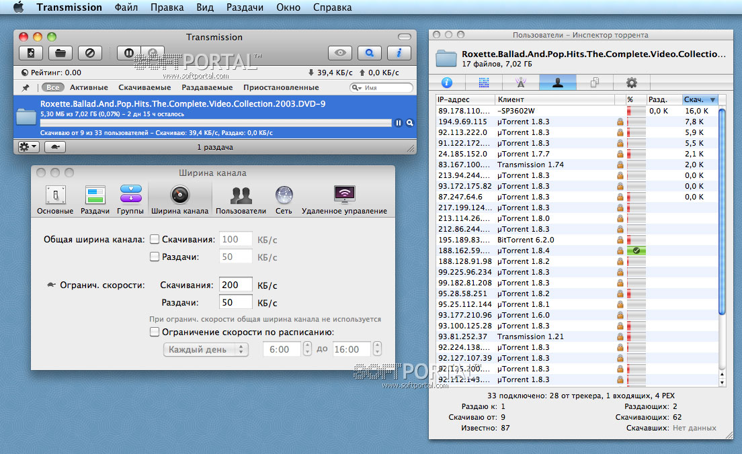Click the peers list scroll down arrow
The image size is (742, 454).
pyautogui.click(x=722, y=383)
